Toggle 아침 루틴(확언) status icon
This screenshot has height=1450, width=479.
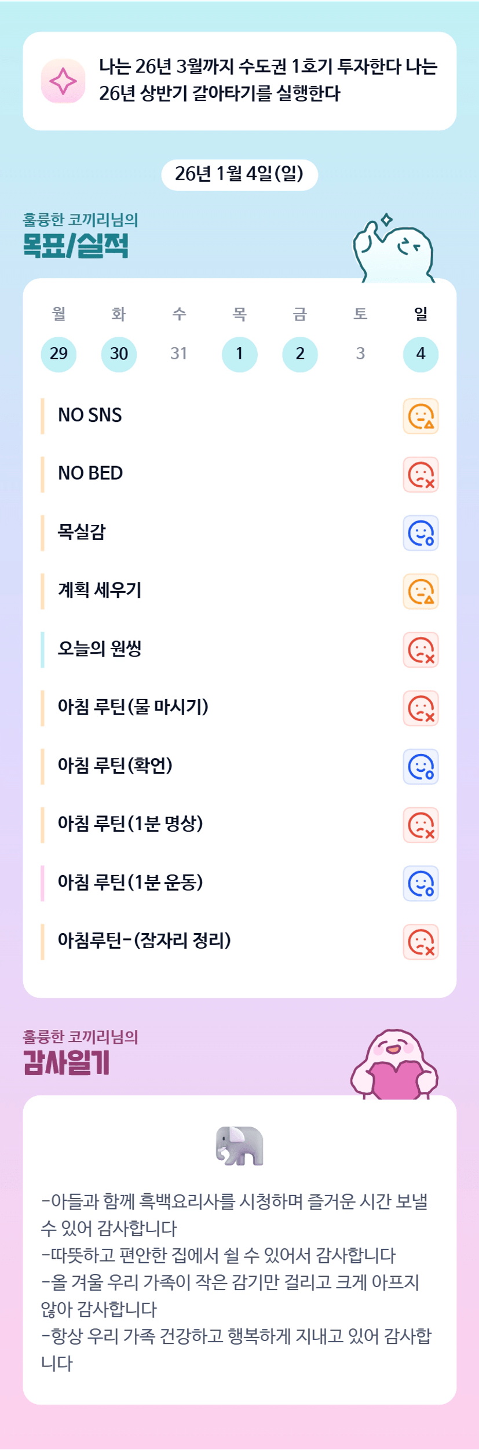pos(421,767)
